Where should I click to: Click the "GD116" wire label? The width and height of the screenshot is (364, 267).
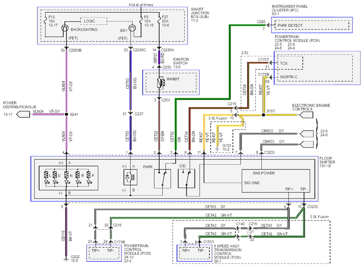[x=63, y=236]
